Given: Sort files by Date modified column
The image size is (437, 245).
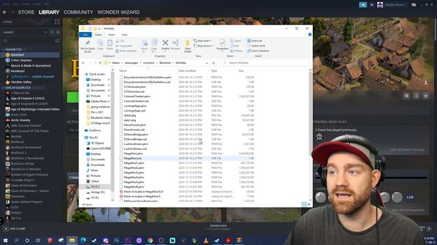Looking at the screenshot, I should click(x=187, y=71).
